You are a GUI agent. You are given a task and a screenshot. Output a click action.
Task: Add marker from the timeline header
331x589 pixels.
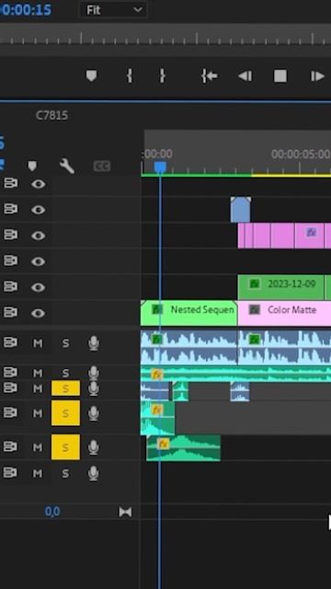[32, 166]
